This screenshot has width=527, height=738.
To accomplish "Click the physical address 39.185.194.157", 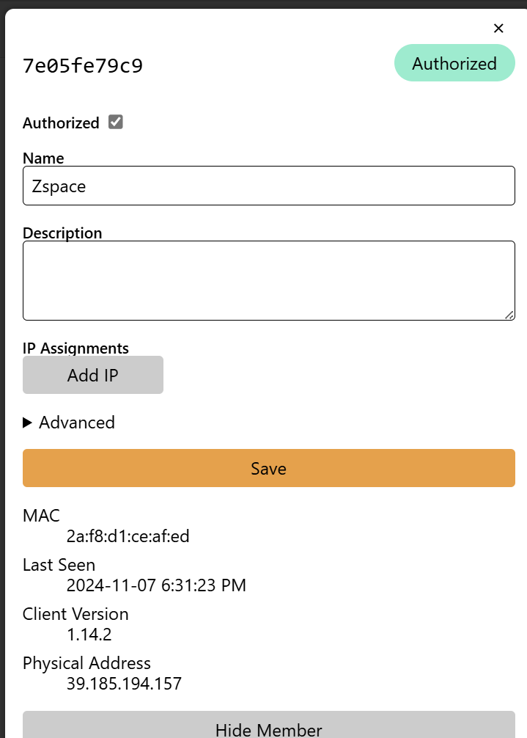I will click(124, 684).
